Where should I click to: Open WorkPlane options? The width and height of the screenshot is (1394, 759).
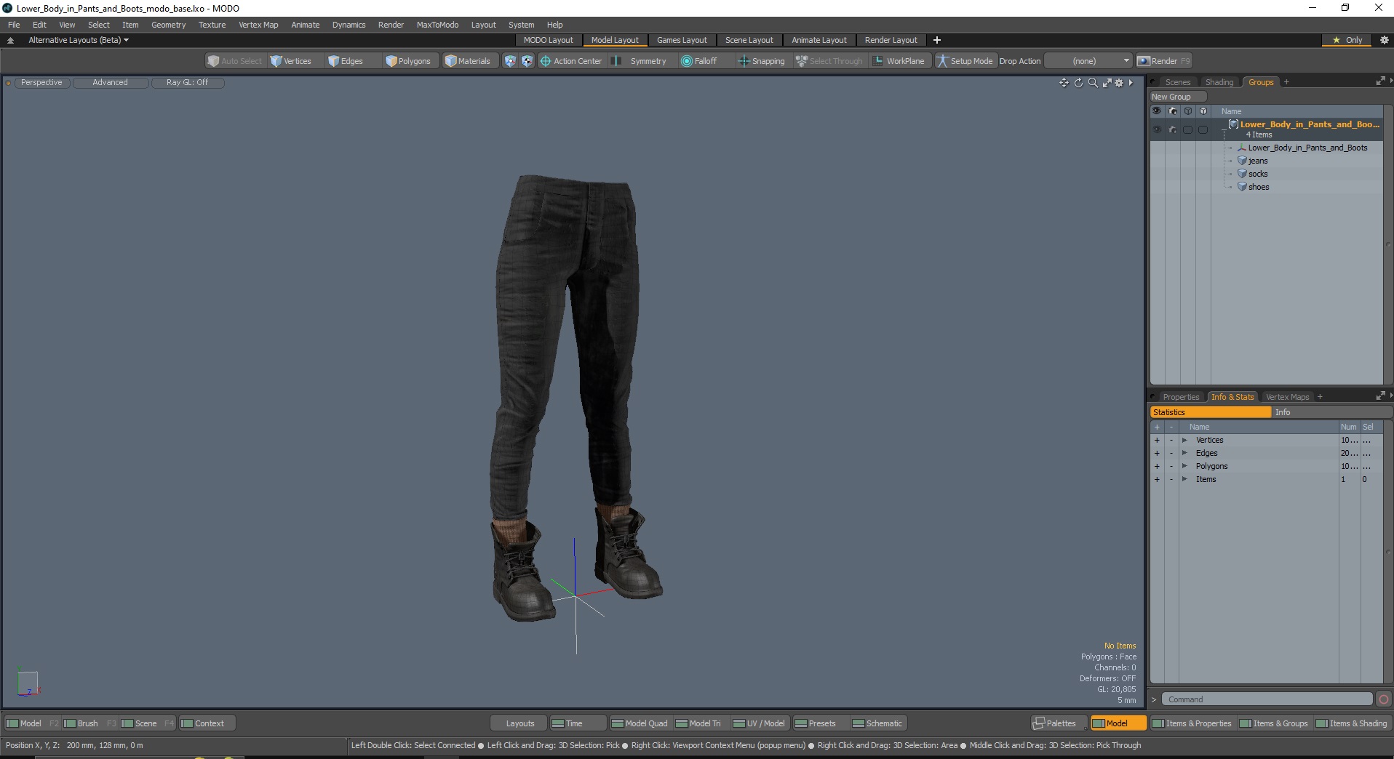[899, 61]
